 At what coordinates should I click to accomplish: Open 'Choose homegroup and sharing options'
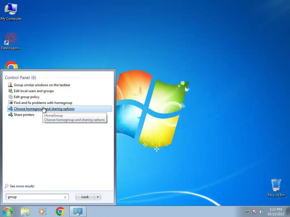point(59,109)
